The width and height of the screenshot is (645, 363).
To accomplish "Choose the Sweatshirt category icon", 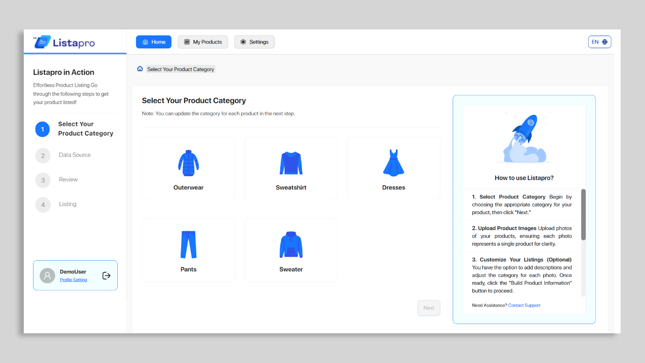I will coord(291,163).
